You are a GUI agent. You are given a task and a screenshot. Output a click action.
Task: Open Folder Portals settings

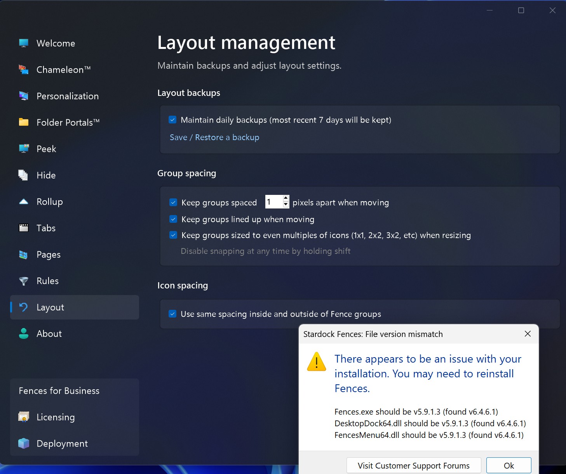click(75, 122)
